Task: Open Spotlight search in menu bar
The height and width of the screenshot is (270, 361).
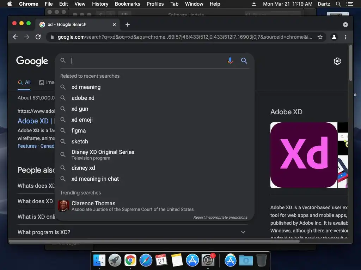Action: point(338,4)
